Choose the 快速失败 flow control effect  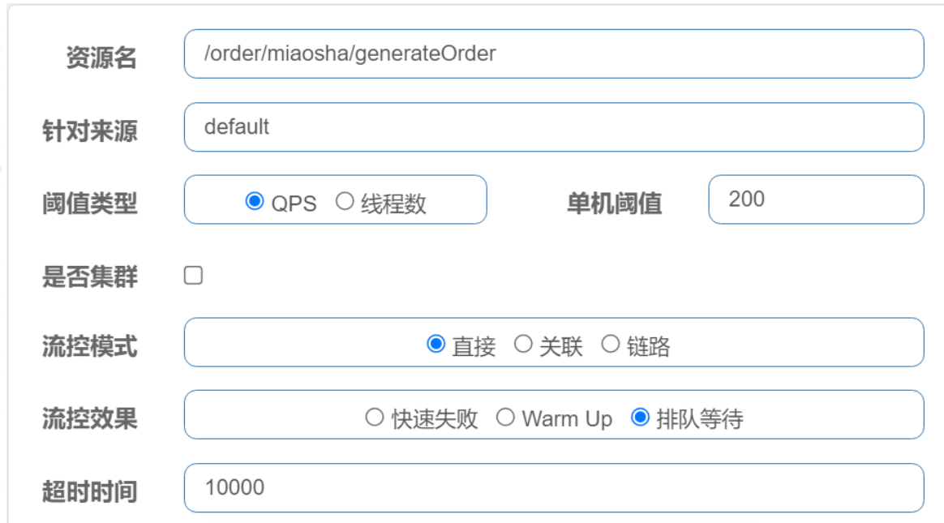click(375, 417)
